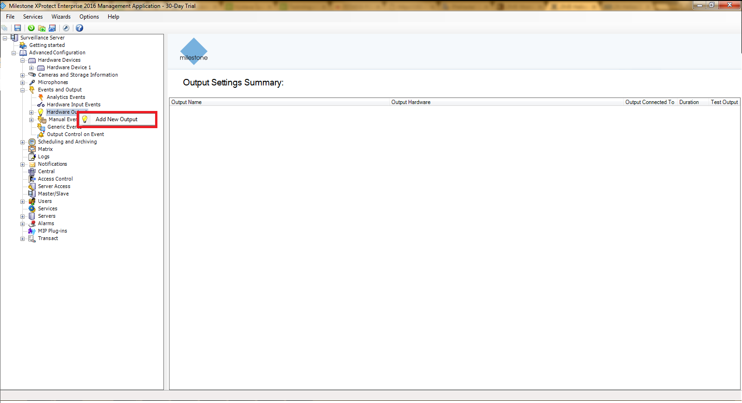
Task: Open the Wizards menu
Action: click(x=61, y=17)
